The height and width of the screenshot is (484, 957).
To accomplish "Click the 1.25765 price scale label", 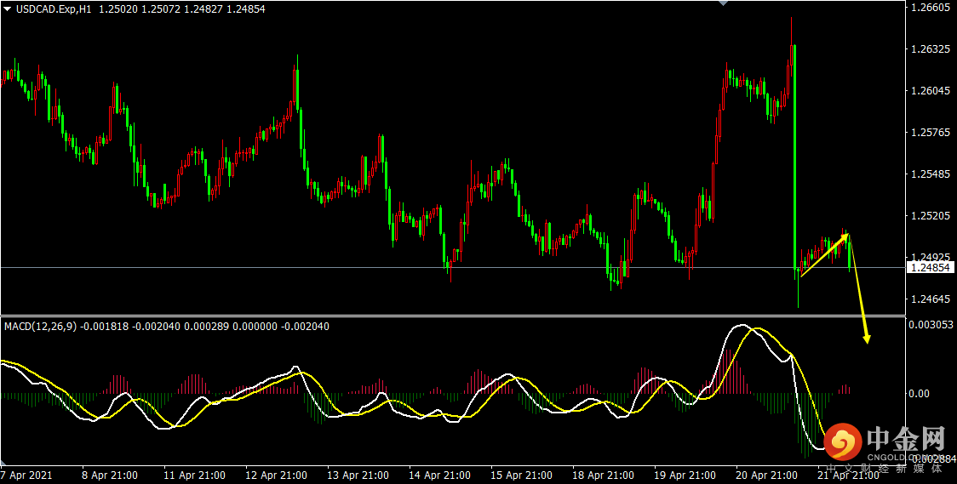I will tap(932, 133).
